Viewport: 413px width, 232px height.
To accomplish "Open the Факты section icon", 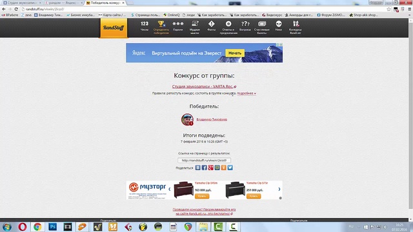I will coord(211,26).
